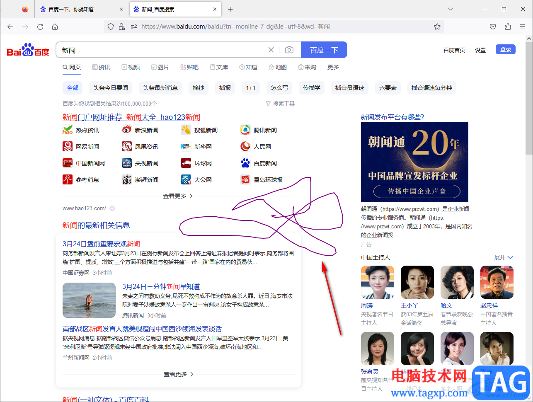Switch to 百度一下，你就知道 tab
The height and width of the screenshot is (402, 533).
click(82, 9)
